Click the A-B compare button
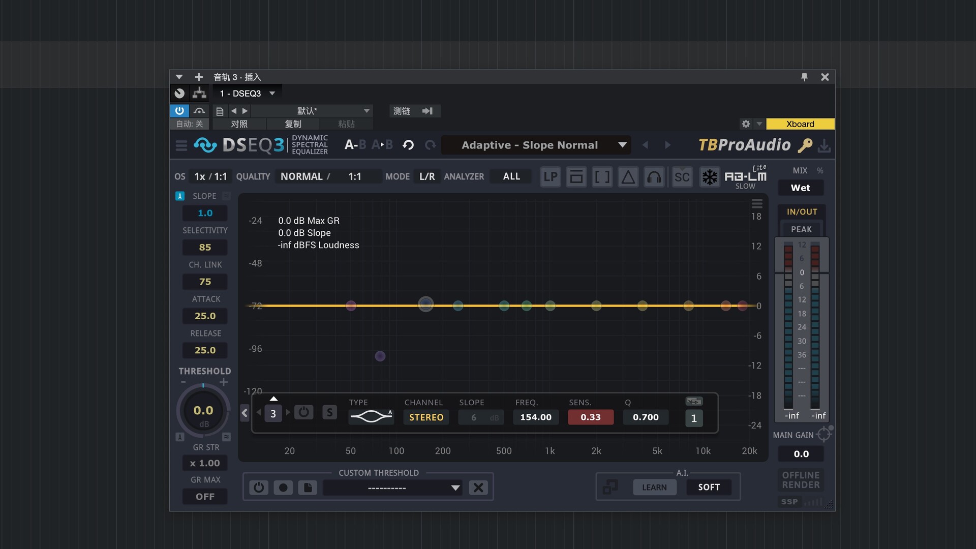This screenshot has height=549, width=976. tap(355, 145)
